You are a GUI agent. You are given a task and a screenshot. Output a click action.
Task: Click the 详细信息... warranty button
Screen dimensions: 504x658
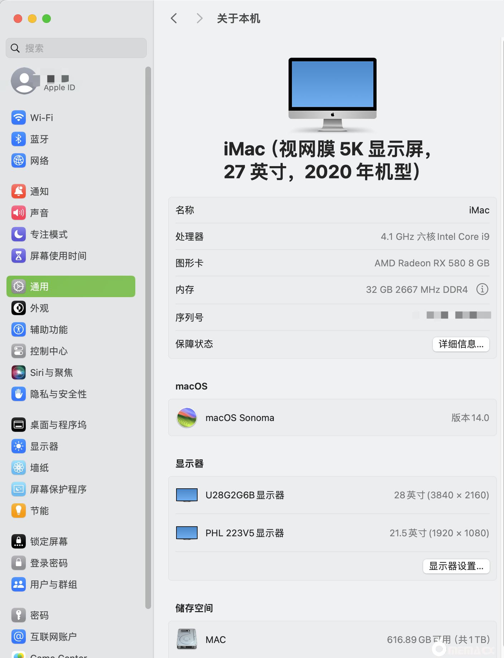click(x=461, y=344)
